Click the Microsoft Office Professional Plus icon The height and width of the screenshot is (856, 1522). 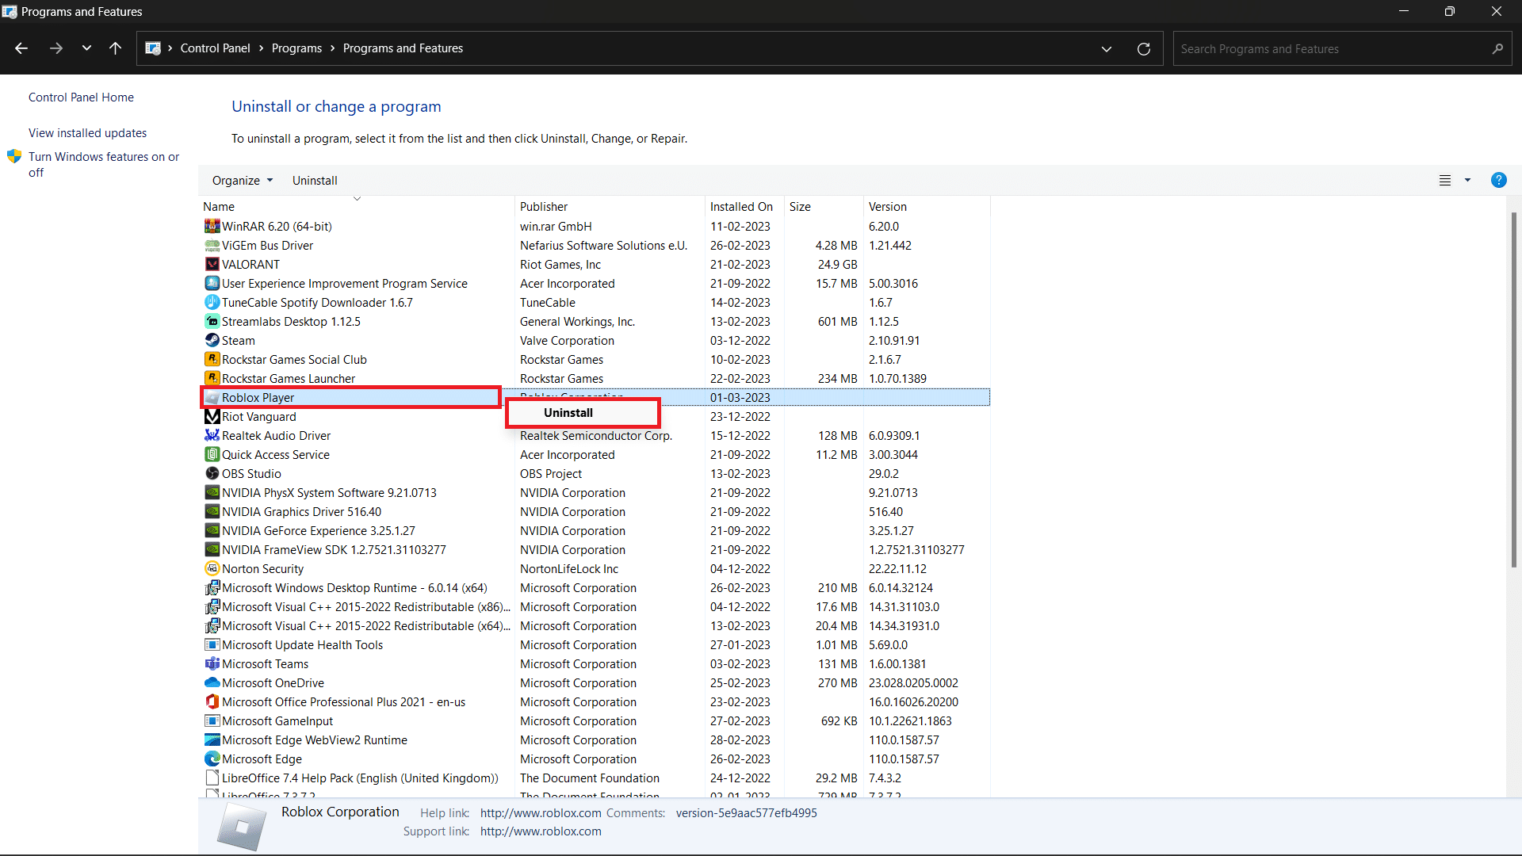click(x=212, y=702)
